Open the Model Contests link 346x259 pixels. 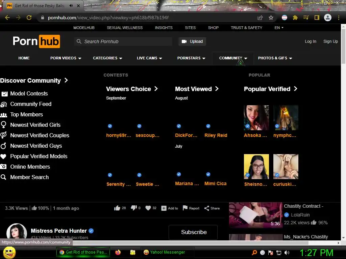[x=29, y=94]
